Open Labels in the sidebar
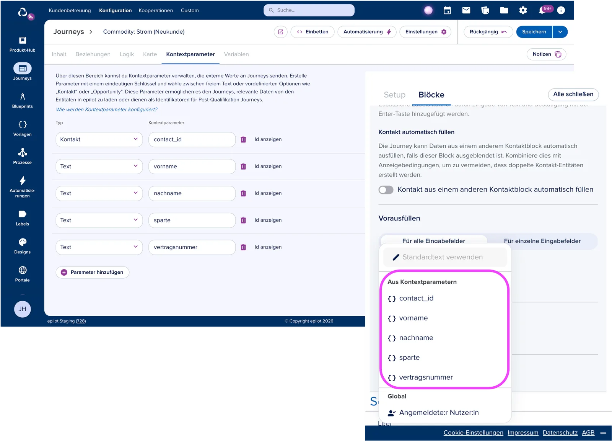This screenshot has height=441, width=612. pyautogui.click(x=23, y=218)
